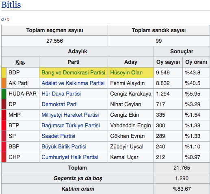The image size is (210, 194).
Task: Open Hür Dava Partisi link
Action: click(x=61, y=94)
